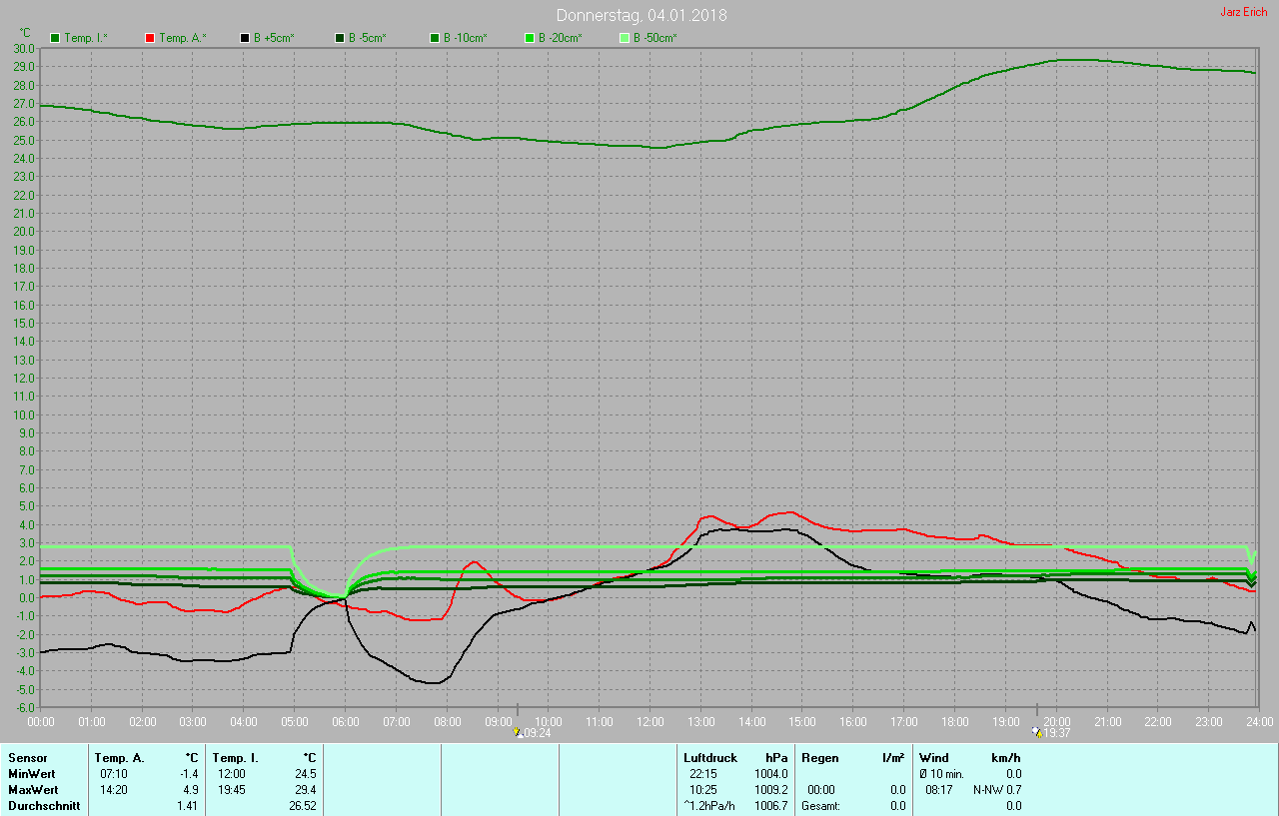Toggle the B -10cm series in legend

435,38
